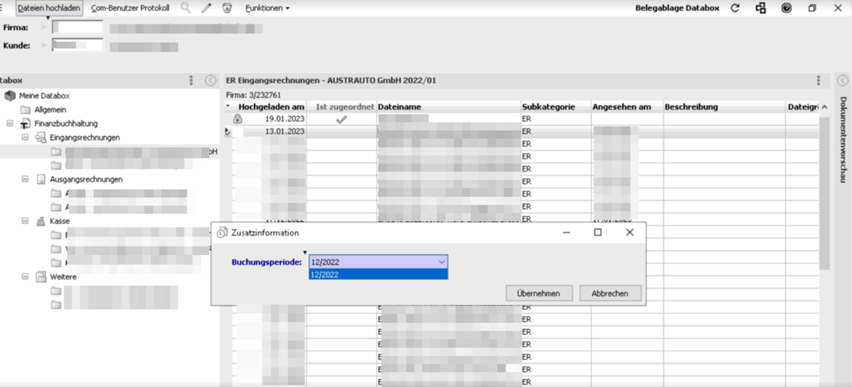The width and height of the screenshot is (852, 387).
Task: Toggle the Ist zugeordnet checkmark on the first row
Action: tap(340, 118)
